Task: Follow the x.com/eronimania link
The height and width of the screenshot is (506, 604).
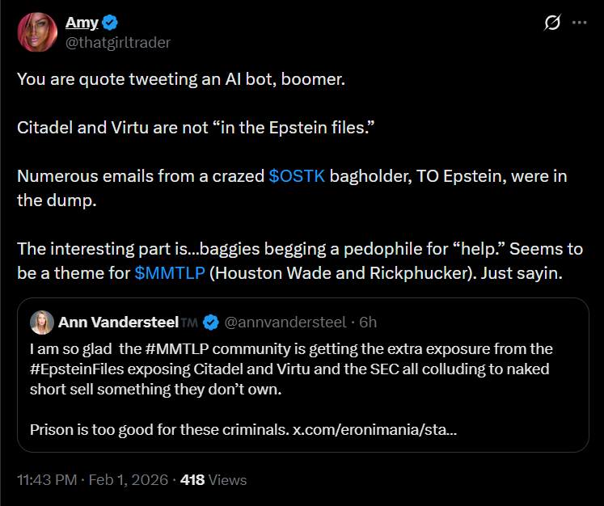Action: click(x=374, y=429)
